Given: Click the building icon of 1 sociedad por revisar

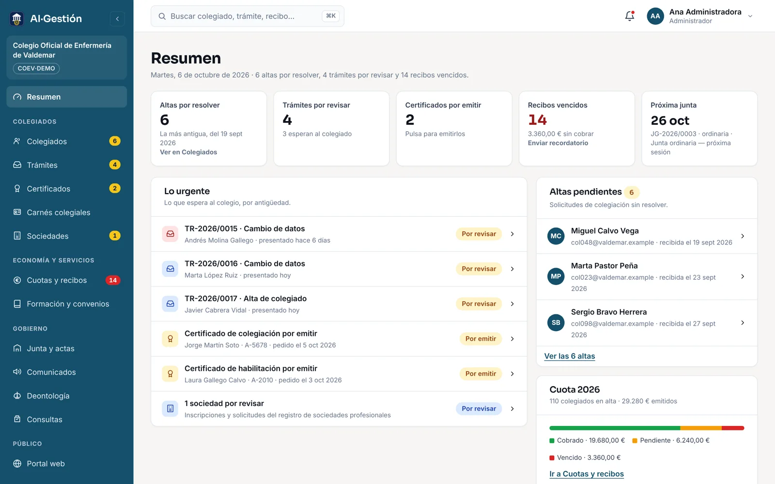Looking at the screenshot, I should (x=170, y=408).
